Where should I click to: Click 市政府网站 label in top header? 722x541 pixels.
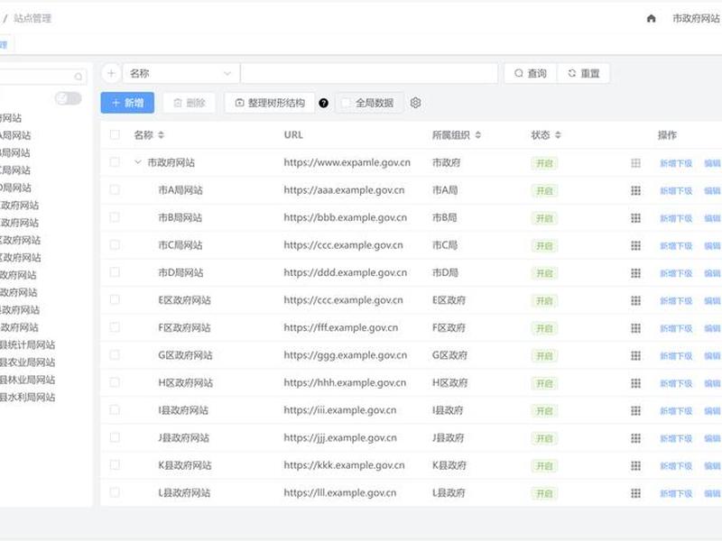[x=696, y=18]
